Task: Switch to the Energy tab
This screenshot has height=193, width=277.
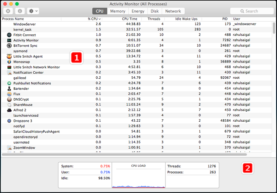Action: [x=138, y=11]
